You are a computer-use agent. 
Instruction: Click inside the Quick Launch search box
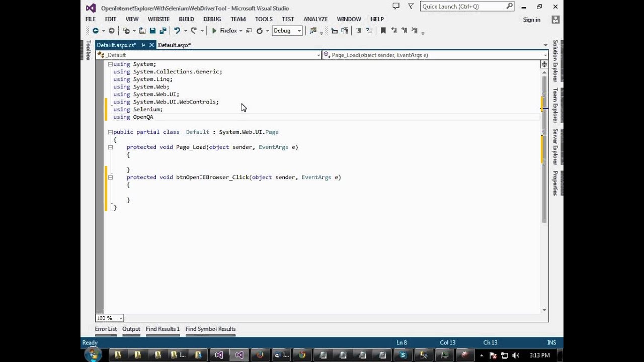467,7
